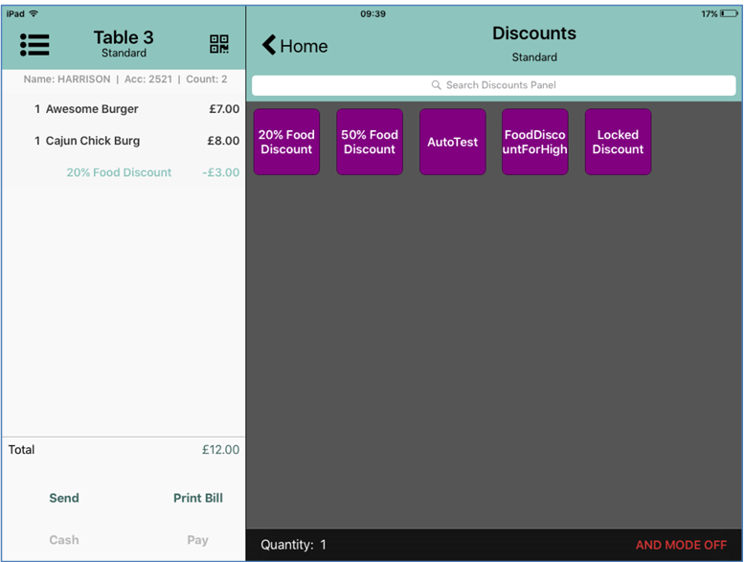This screenshot has height=562, width=745.
Task: Apply the 50% Food Discount tile
Action: coord(370,142)
